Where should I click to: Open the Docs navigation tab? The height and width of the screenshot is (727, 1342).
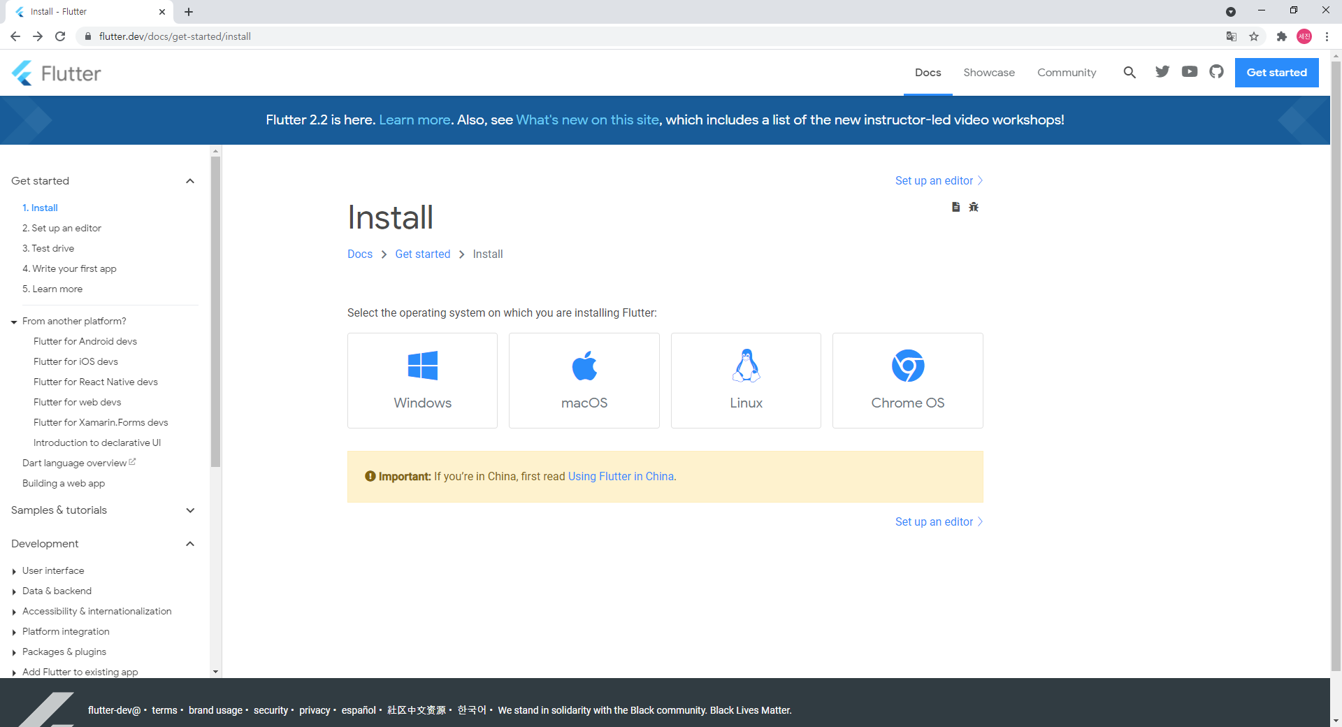928,73
